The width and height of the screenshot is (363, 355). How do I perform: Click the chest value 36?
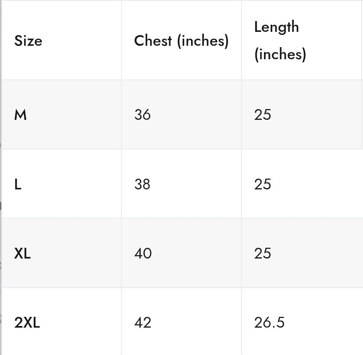(142, 115)
